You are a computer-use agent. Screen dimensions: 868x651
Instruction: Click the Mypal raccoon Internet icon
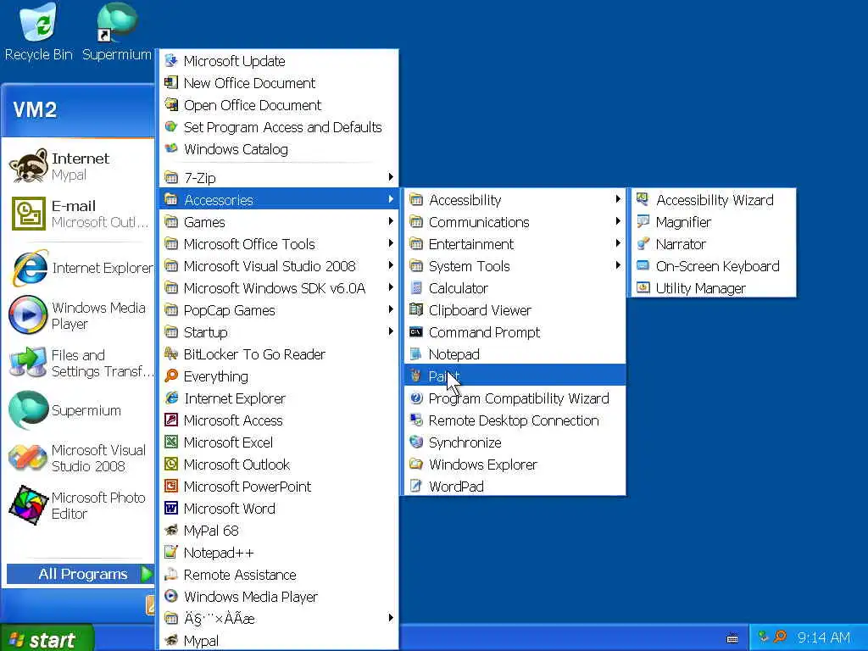(28, 165)
